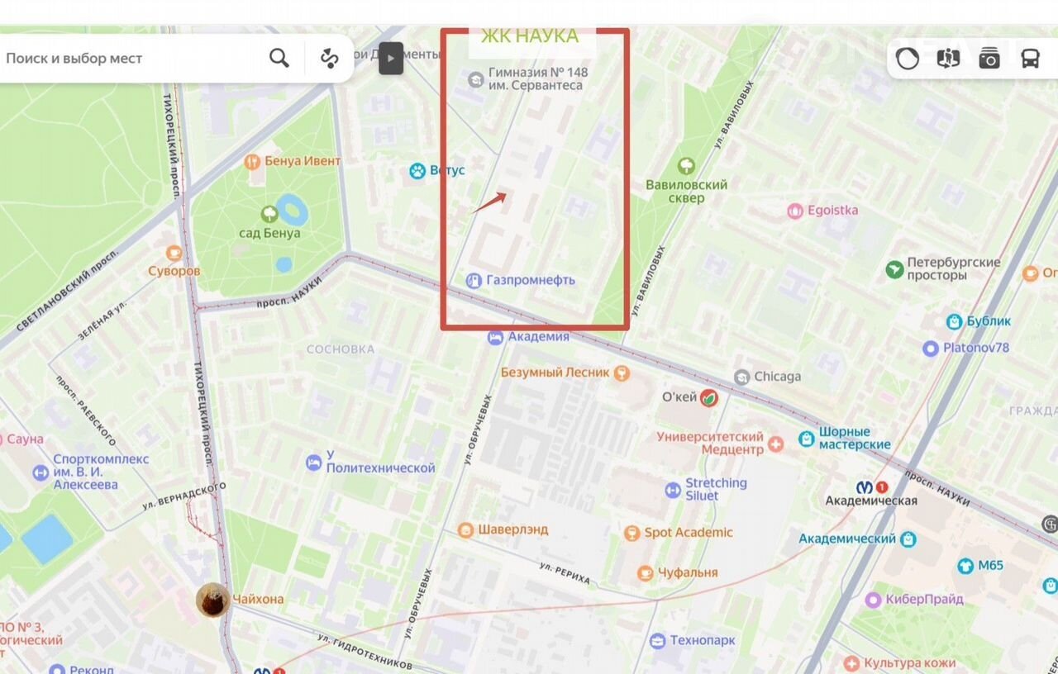
Task: Click the Безумный Лесник cafe marker
Action: tap(622, 373)
